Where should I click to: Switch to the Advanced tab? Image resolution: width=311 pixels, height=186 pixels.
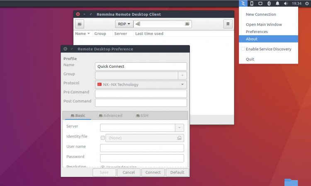tap(110, 115)
